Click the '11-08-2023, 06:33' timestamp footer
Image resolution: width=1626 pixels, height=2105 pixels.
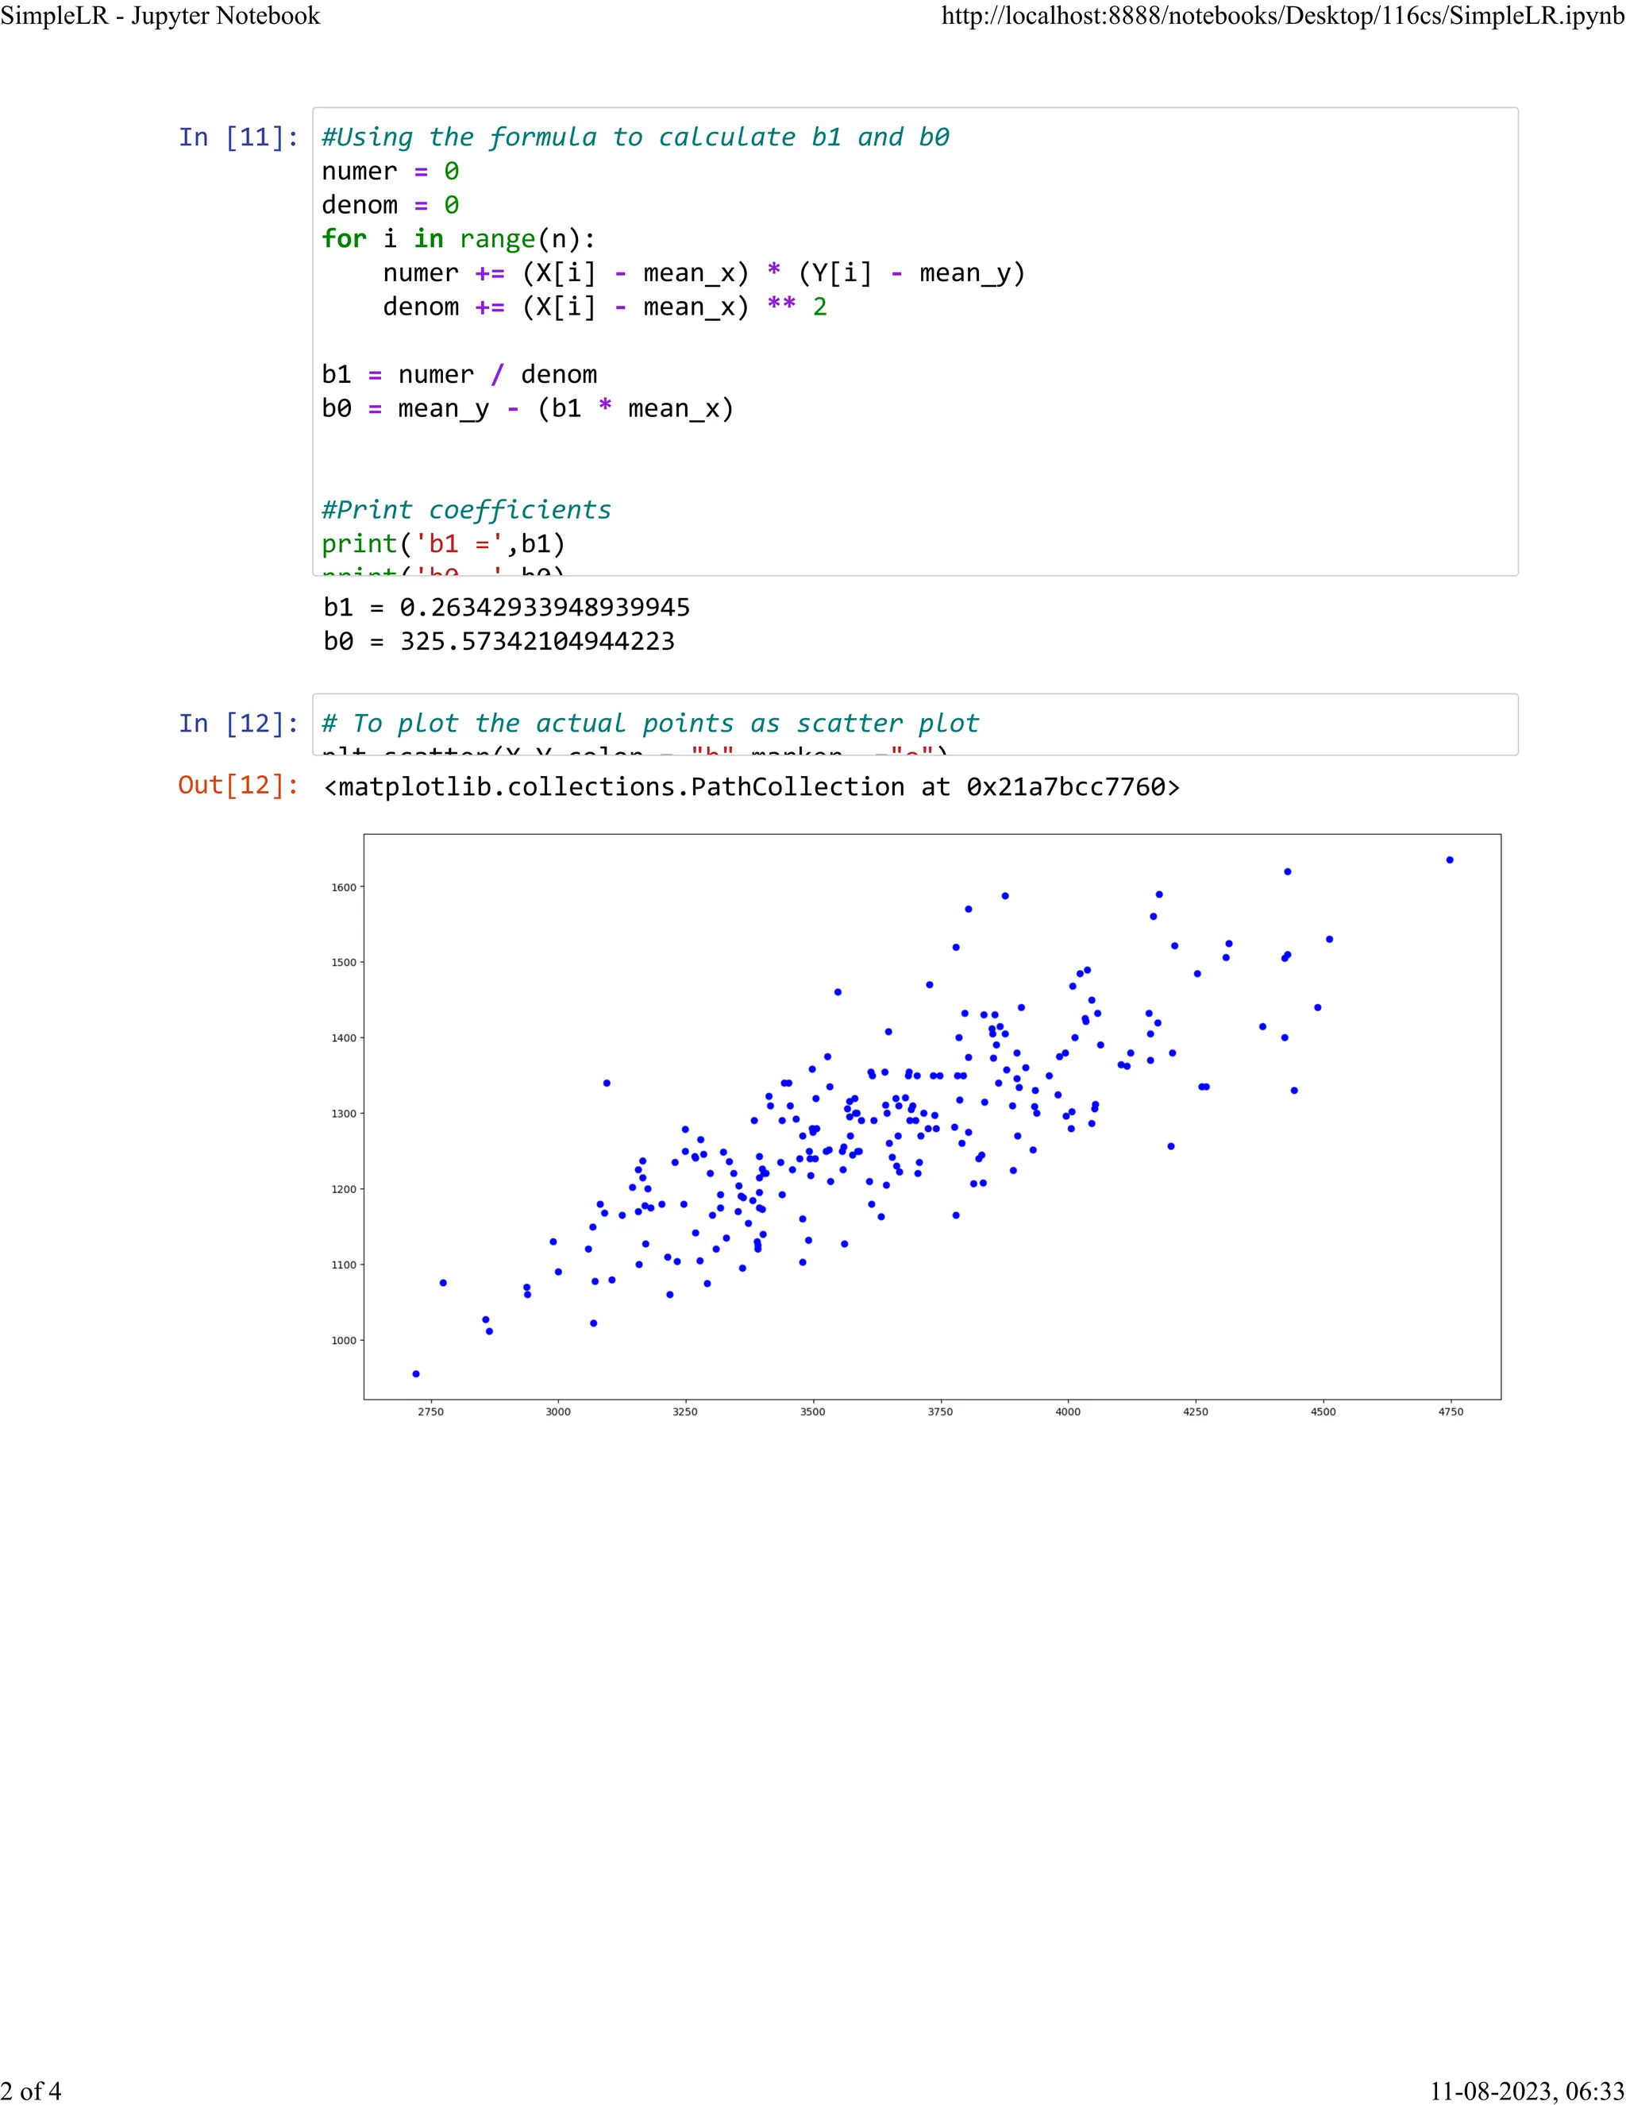pos(1528,2091)
